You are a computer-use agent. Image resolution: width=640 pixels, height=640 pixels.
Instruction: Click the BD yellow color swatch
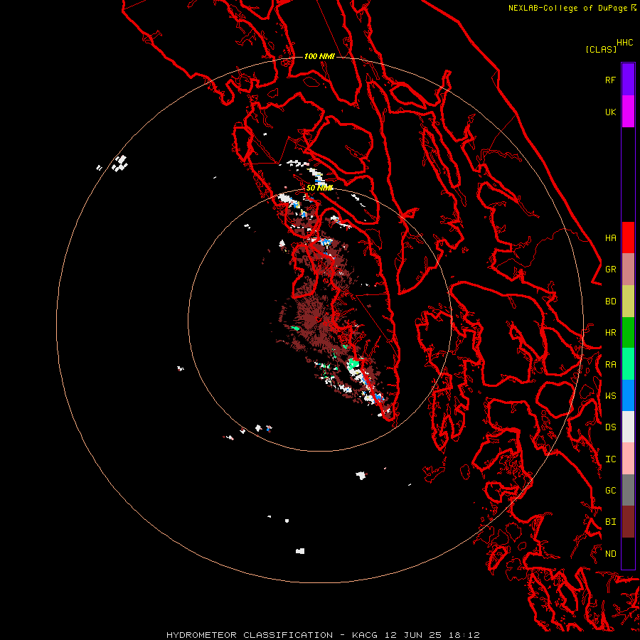click(628, 301)
